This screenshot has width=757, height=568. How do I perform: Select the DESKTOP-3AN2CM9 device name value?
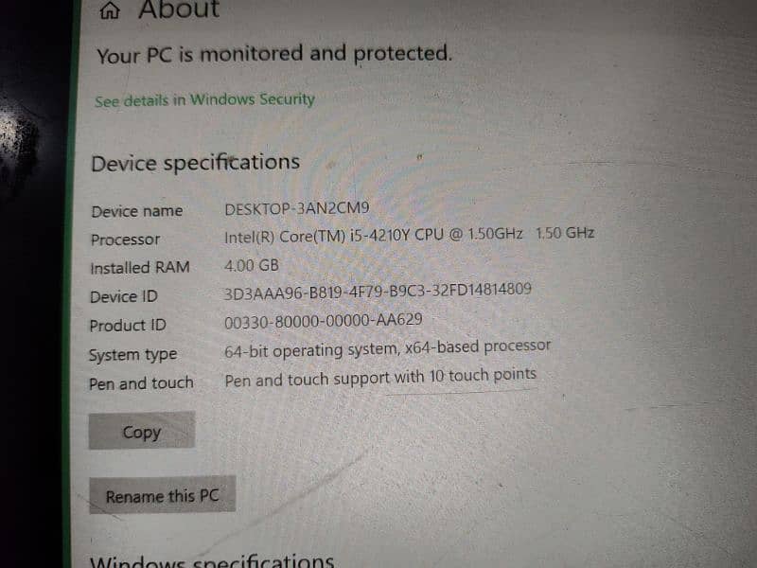[297, 208]
